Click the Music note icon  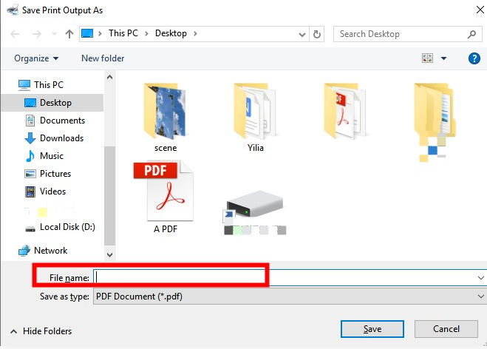[30, 156]
